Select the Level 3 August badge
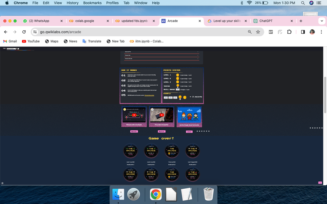The height and width of the screenshot is (204, 327). coord(151,174)
